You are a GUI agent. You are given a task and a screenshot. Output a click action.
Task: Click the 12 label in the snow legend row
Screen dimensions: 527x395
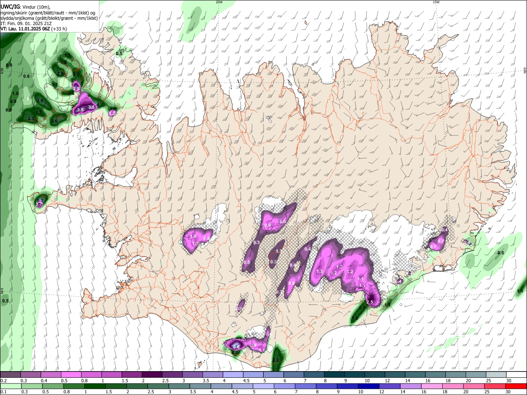coord(387,381)
